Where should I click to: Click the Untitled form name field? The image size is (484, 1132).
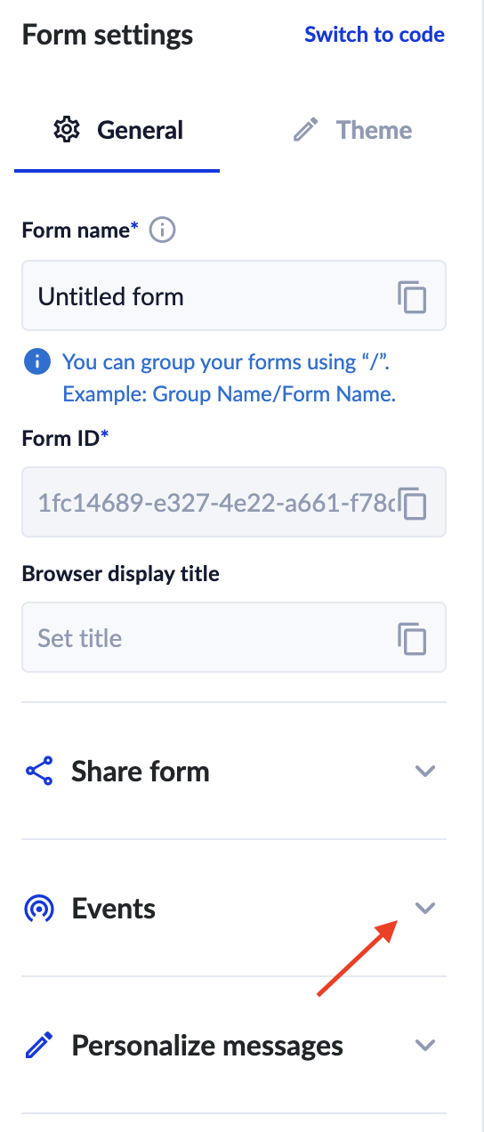(234, 296)
